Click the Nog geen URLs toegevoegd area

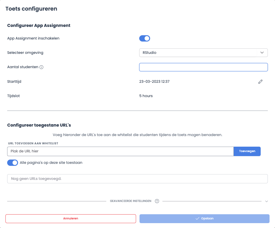pos(137,178)
